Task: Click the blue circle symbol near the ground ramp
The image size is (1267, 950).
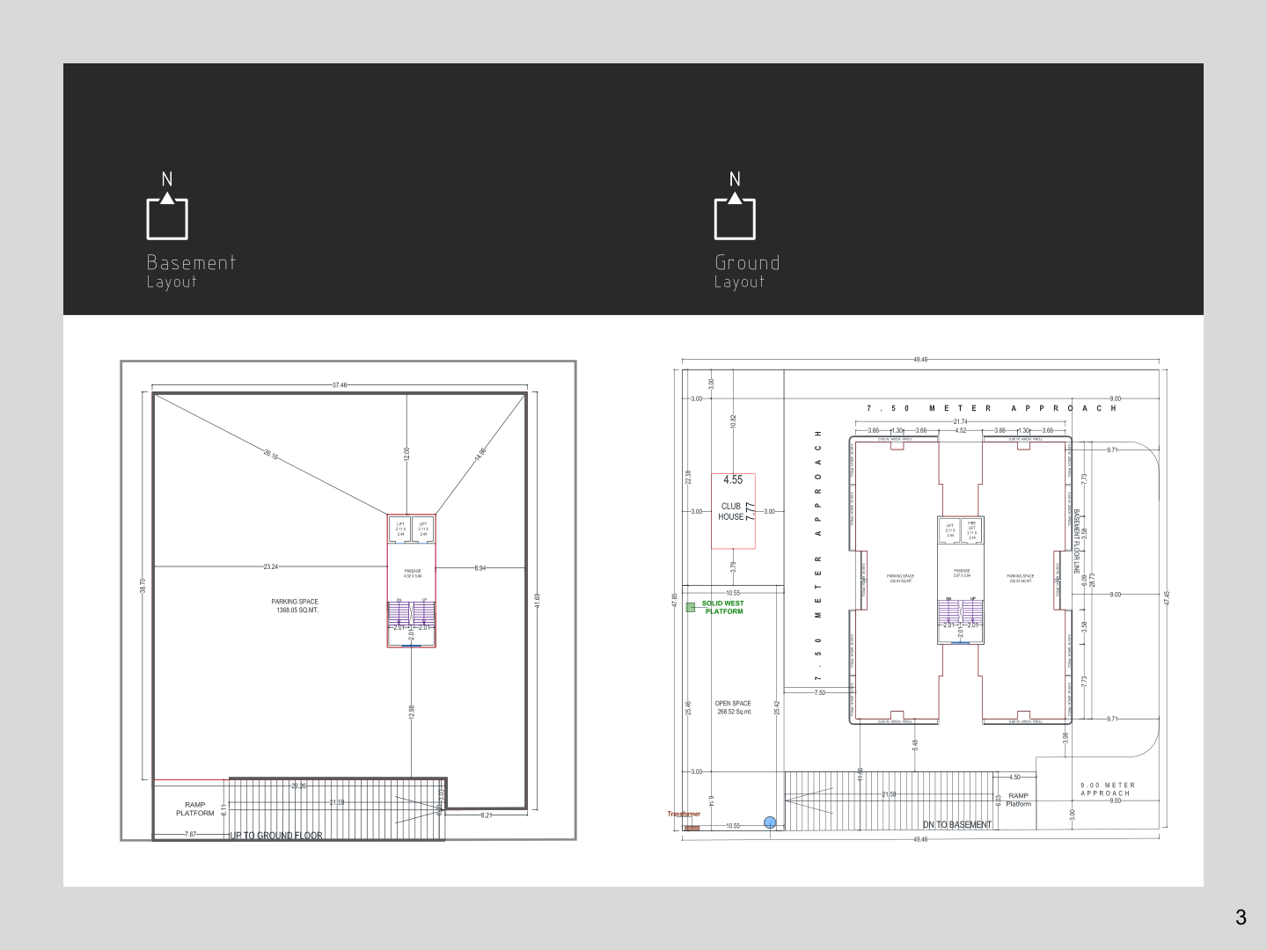Action: pyautogui.click(x=770, y=822)
